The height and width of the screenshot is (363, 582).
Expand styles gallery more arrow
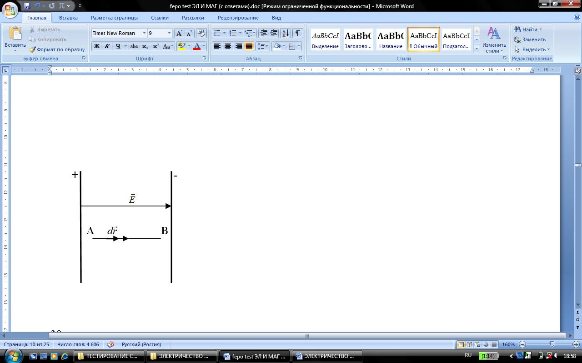(x=477, y=48)
